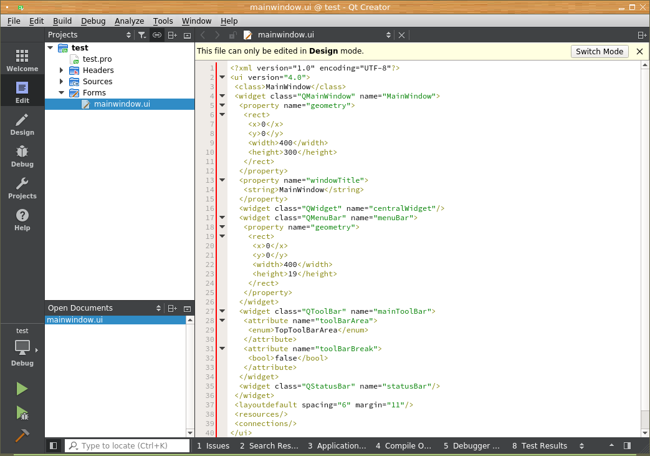This screenshot has height=456, width=650.
Task: Open the File menu
Action: [x=14, y=21]
